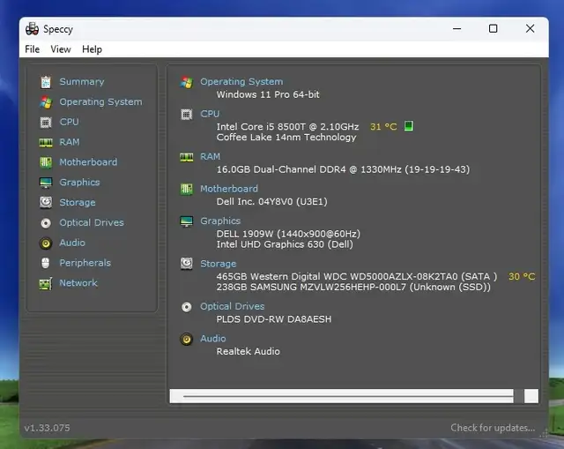Image resolution: width=564 pixels, height=449 pixels.
Task: Click the green CPU temperature indicator icon
Action: click(408, 126)
